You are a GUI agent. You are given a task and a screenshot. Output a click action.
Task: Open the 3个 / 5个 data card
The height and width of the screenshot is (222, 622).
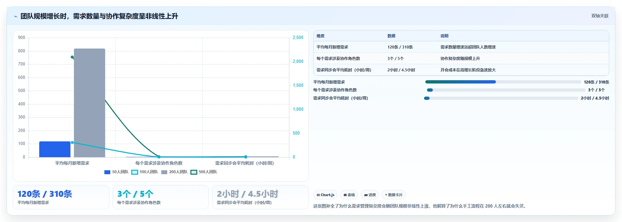pyautogui.click(x=161, y=197)
